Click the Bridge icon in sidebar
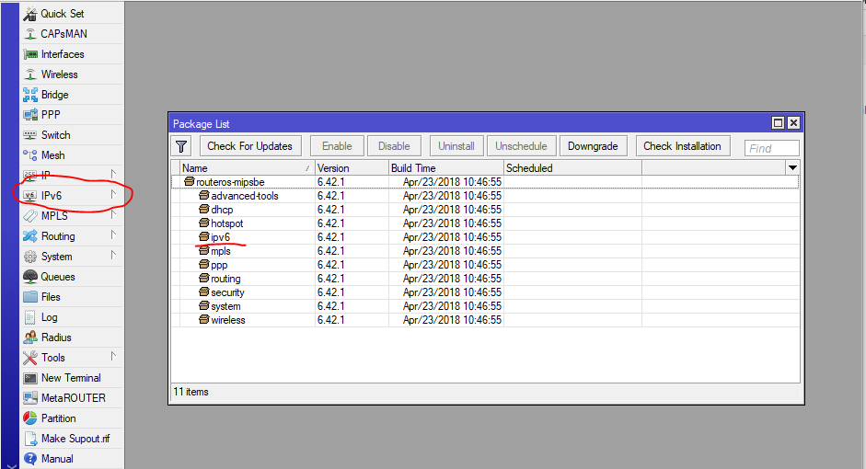The image size is (866, 469). pos(30,95)
